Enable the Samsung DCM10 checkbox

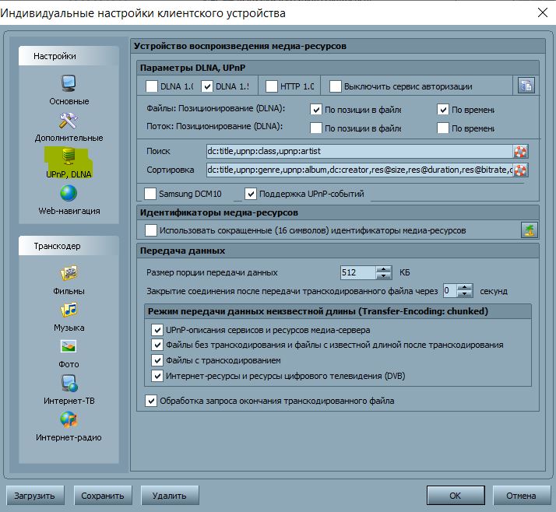[x=151, y=193]
